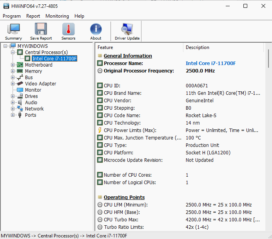Click the Intel Core i7-11700F processor name value
The width and height of the screenshot is (272, 239).
(210, 63)
